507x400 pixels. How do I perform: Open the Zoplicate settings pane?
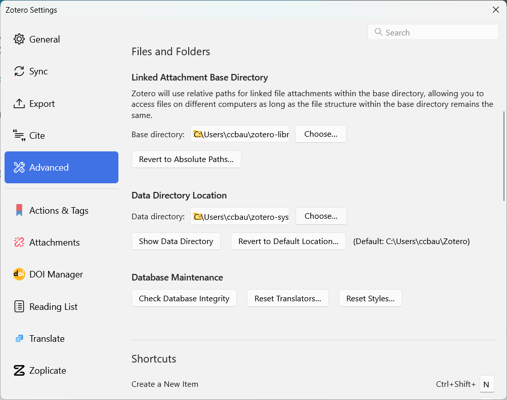(x=48, y=371)
